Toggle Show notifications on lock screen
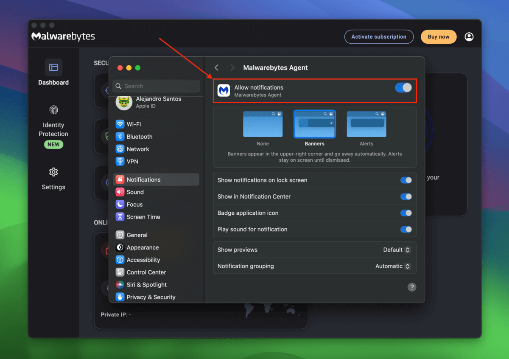The height and width of the screenshot is (359, 509). [x=406, y=180]
